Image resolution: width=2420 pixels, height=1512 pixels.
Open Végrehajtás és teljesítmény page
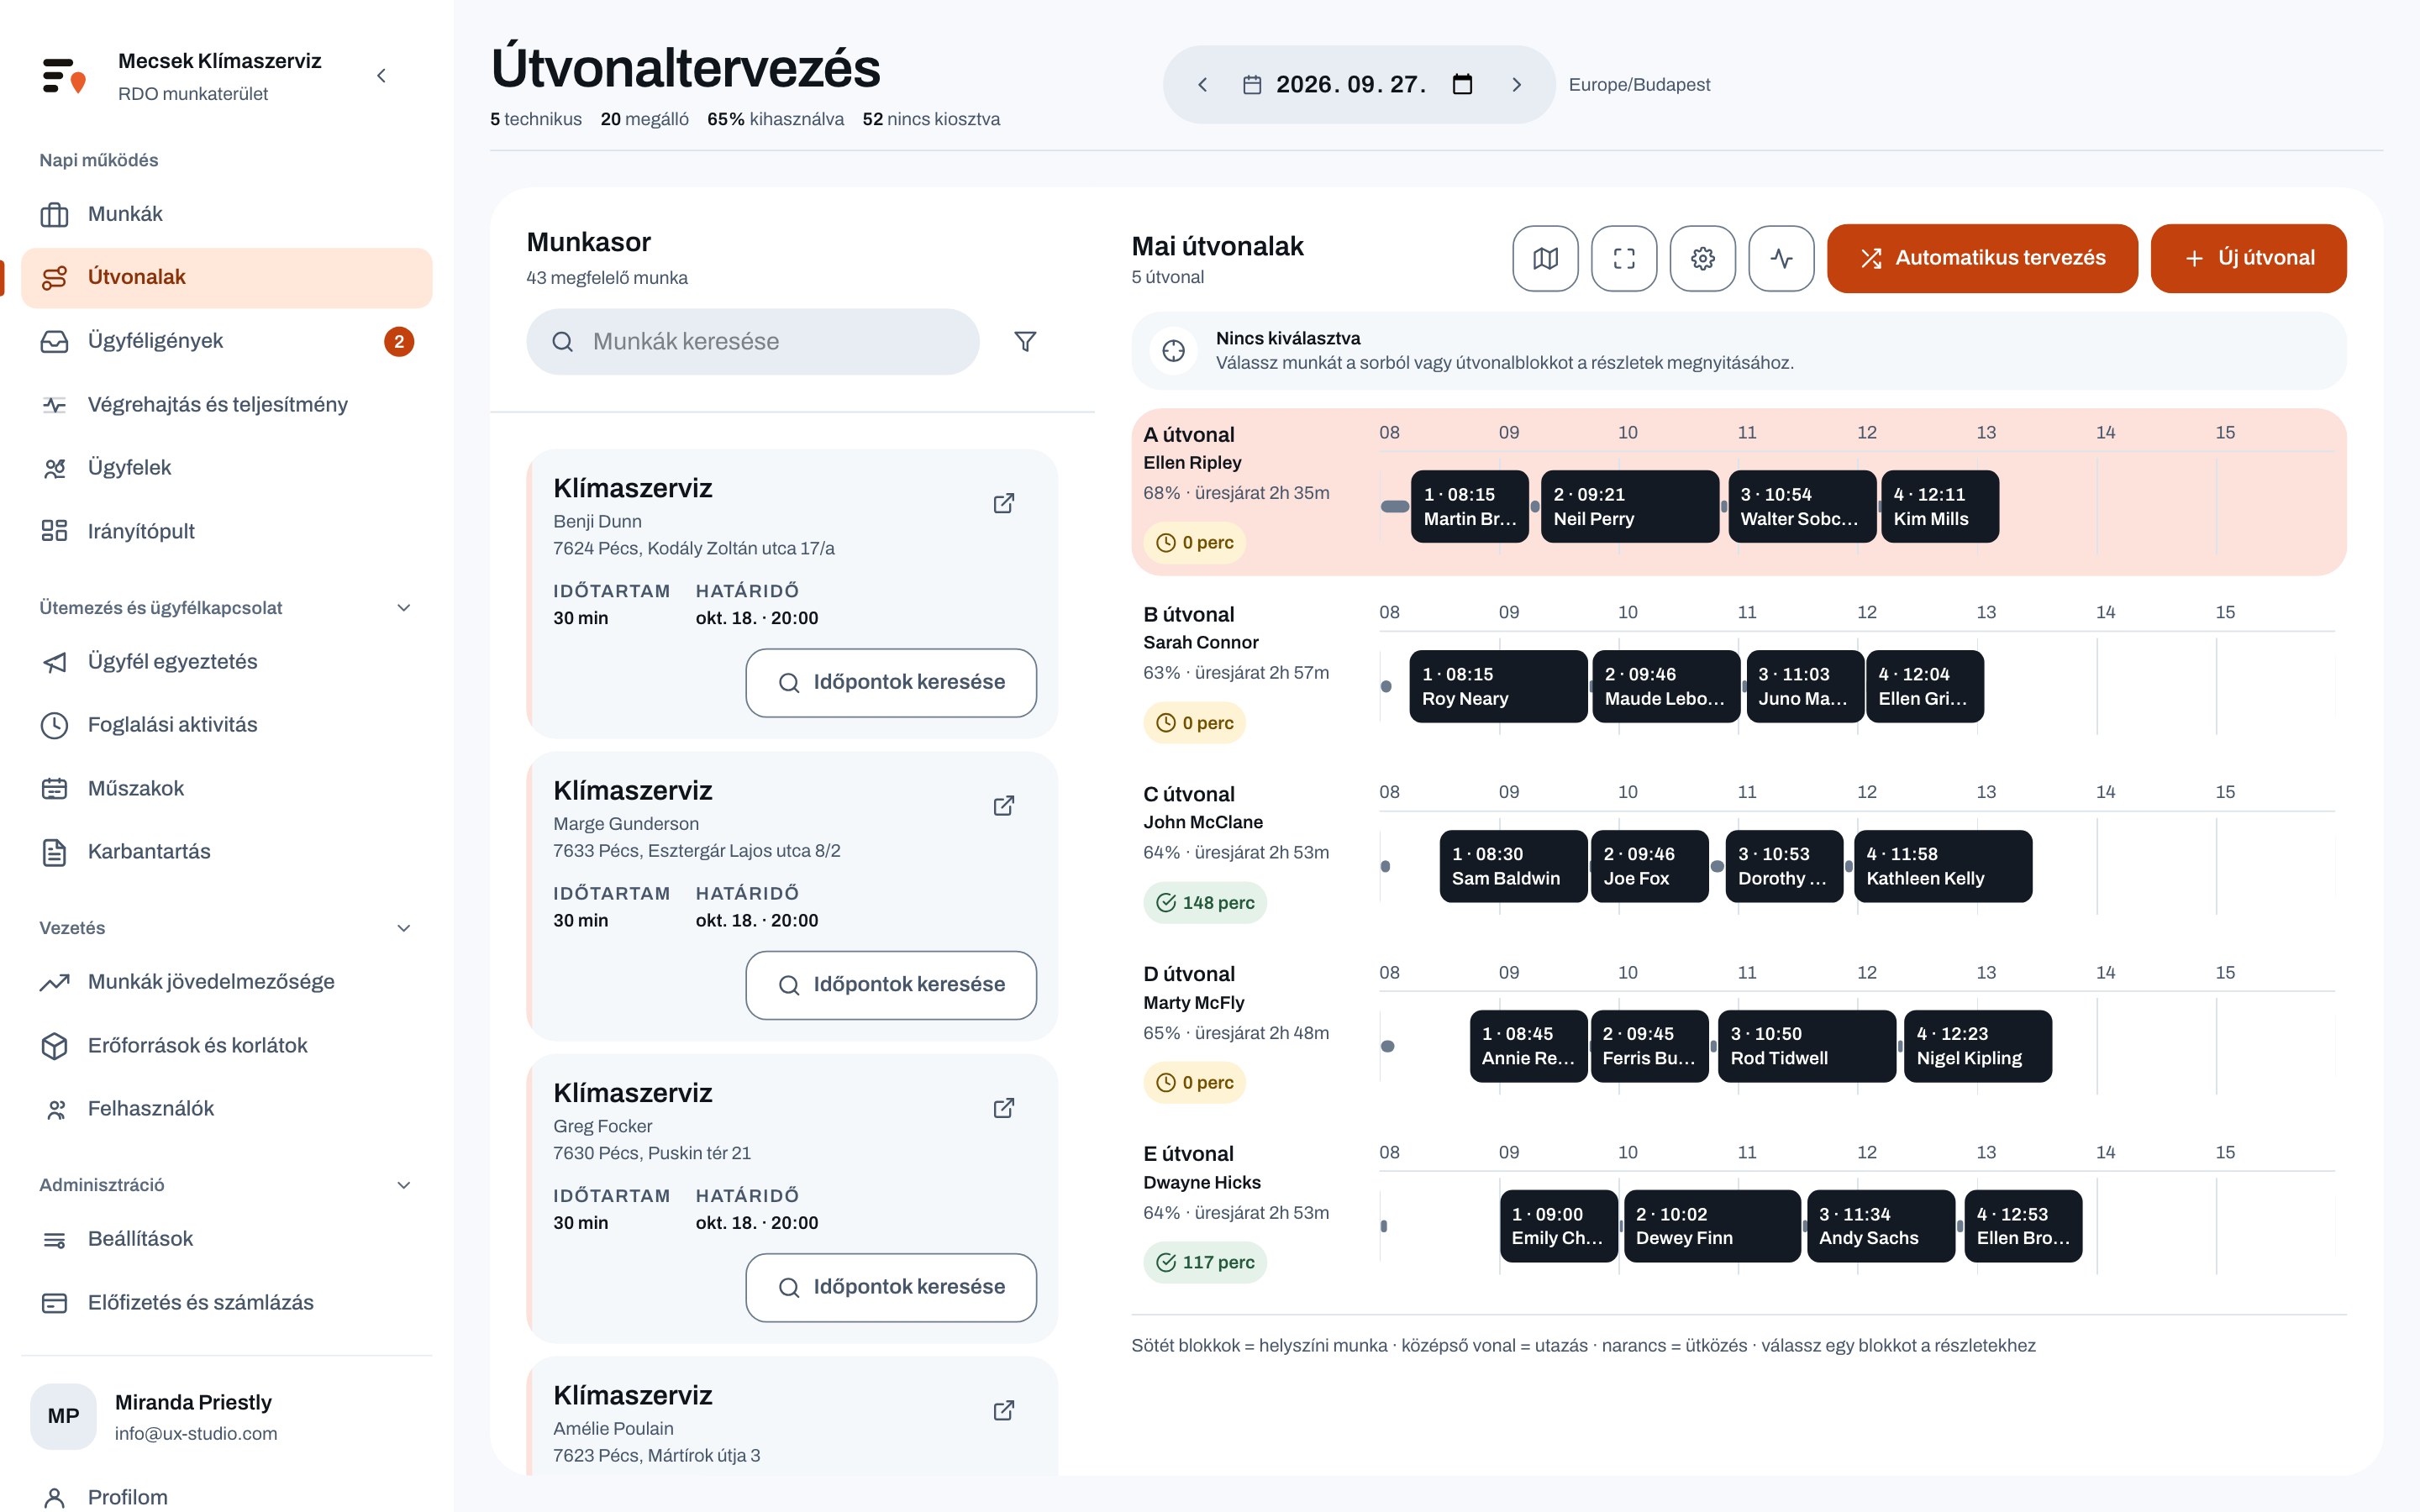coord(226,405)
